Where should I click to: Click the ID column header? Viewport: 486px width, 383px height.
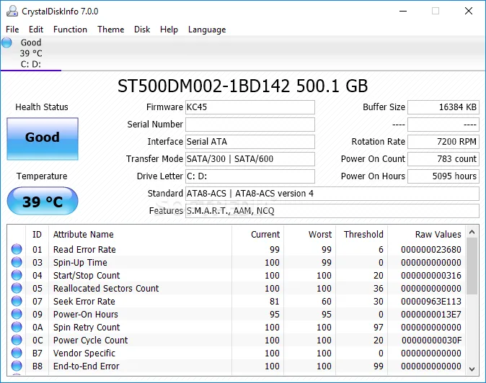pyautogui.click(x=37, y=234)
